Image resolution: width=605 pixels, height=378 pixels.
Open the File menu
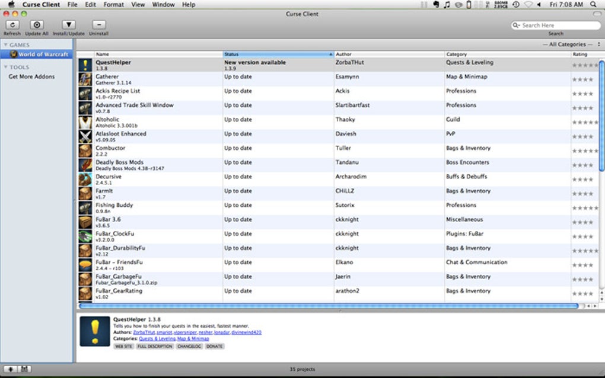click(x=72, y=5)
